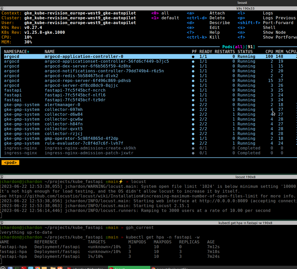Image resolution: width=297 pixels, height=269 pixels.
Task: Click PF dot of gmp-operator row
Action: [193, 139]
